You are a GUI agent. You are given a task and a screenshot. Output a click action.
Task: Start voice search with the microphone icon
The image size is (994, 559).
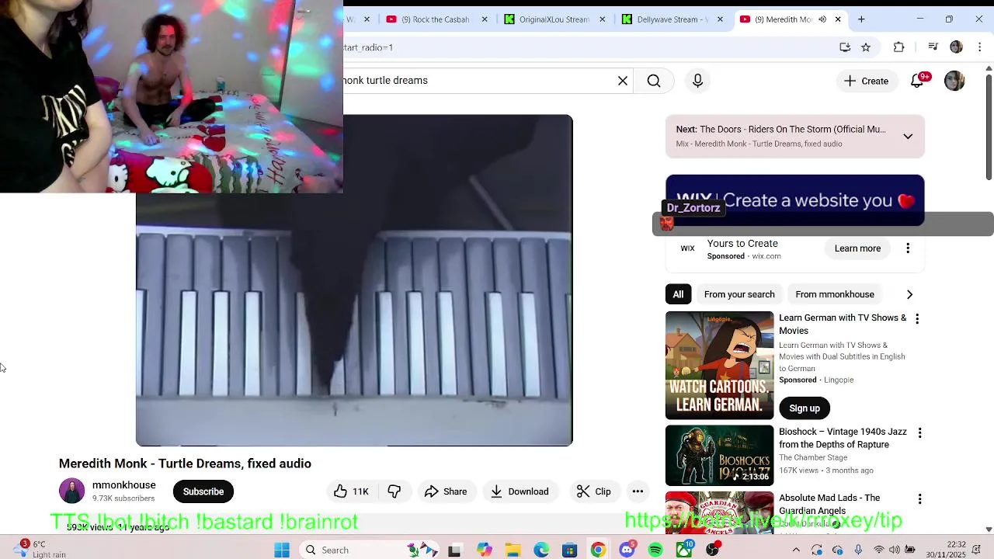pos(697,81)
